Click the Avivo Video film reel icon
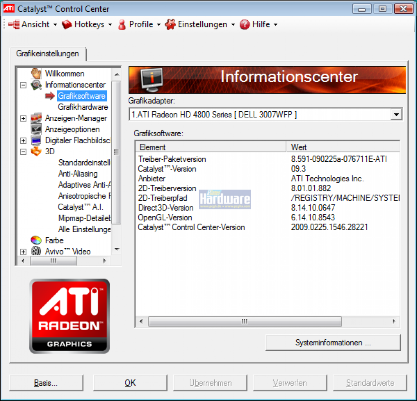Screen dimensions: 417x401 (x=36, y=251)
